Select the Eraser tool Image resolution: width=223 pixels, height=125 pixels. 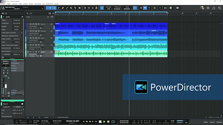pos(63,8)
